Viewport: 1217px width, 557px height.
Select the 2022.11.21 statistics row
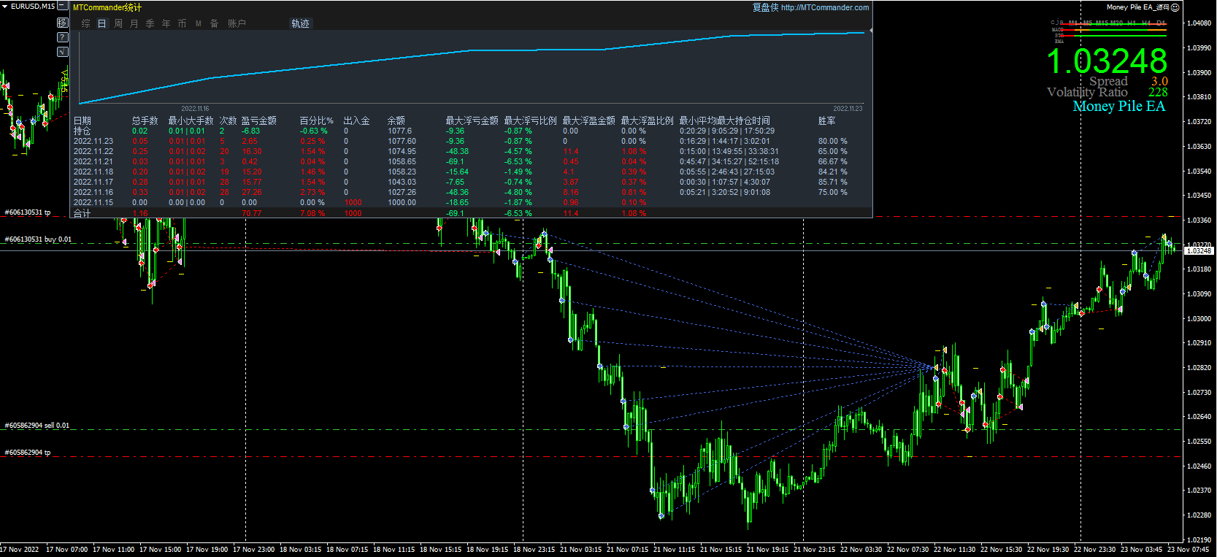click(x=461, y=161)
